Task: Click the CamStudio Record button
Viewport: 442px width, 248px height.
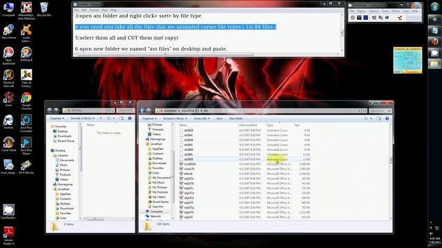Action: coord(353,18)
